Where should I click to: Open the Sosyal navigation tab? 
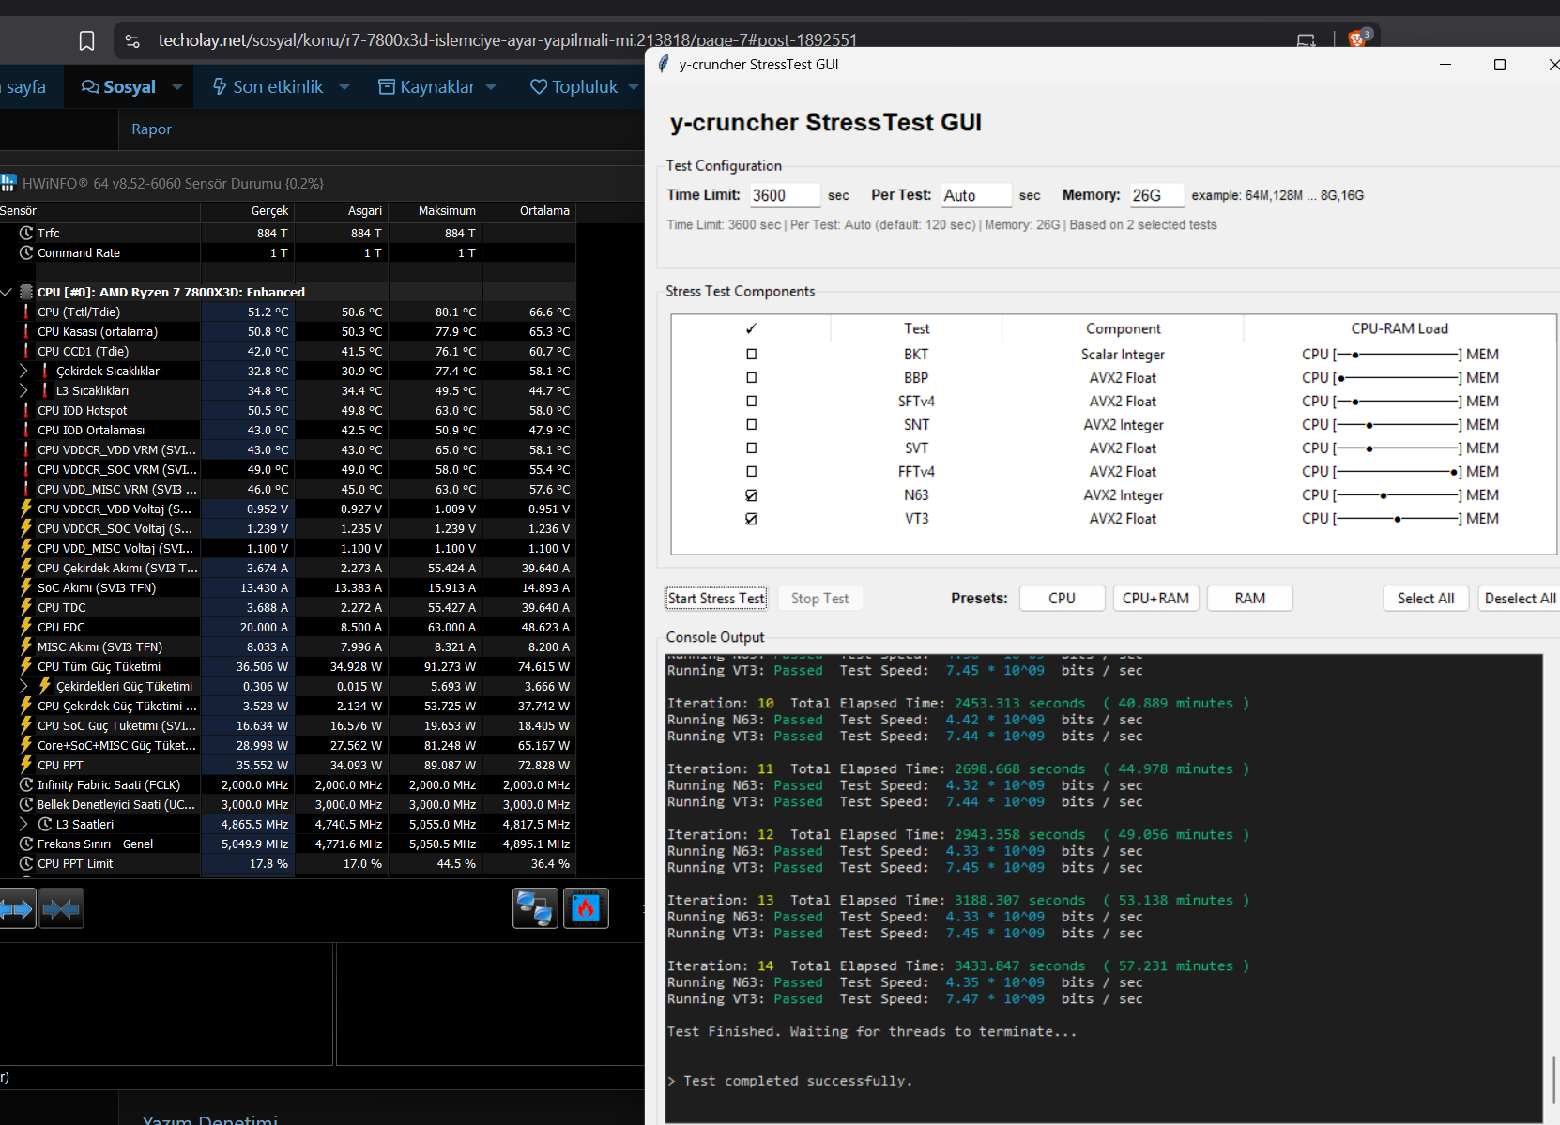click(x=118, y=87)
